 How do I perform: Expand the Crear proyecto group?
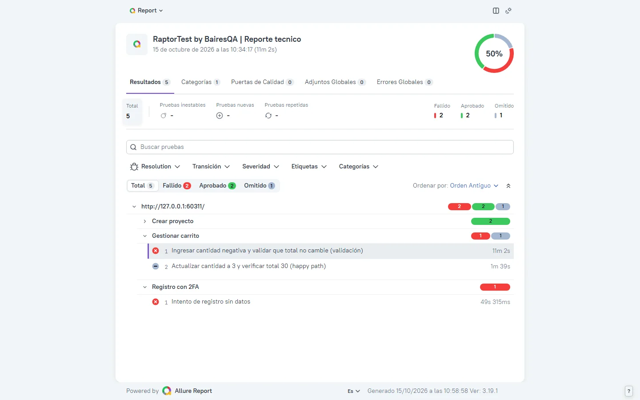click(145, 221)
